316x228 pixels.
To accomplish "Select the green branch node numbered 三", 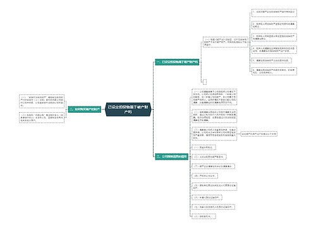I will click(171, 156).
